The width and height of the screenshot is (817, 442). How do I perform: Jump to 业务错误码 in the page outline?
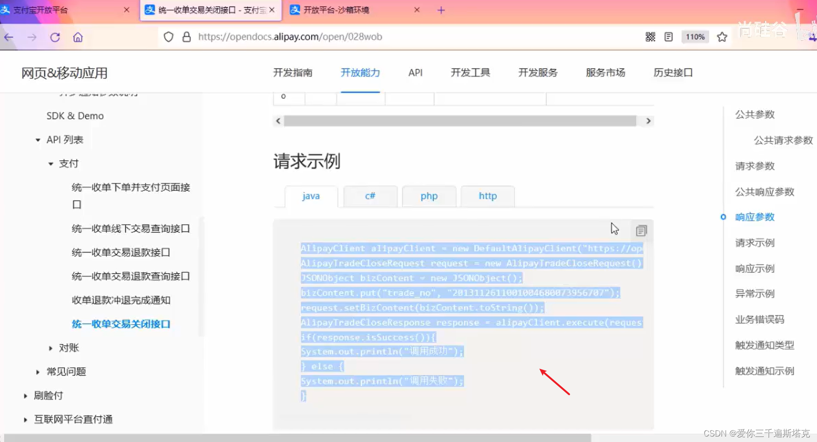point(760,319)
